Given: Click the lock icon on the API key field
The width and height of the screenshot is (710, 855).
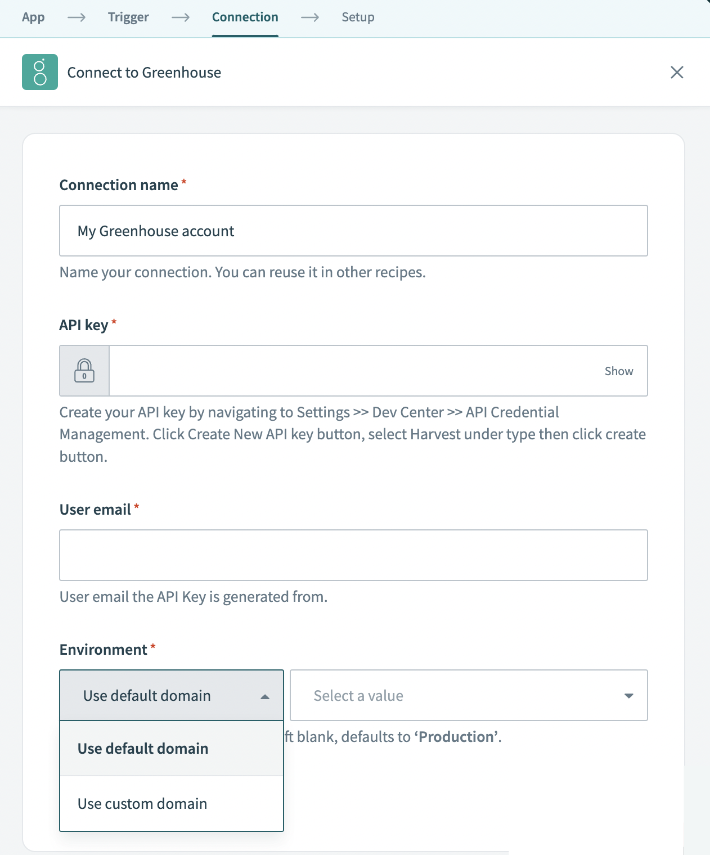Looking at the screenshot, I should click(84, 371).
